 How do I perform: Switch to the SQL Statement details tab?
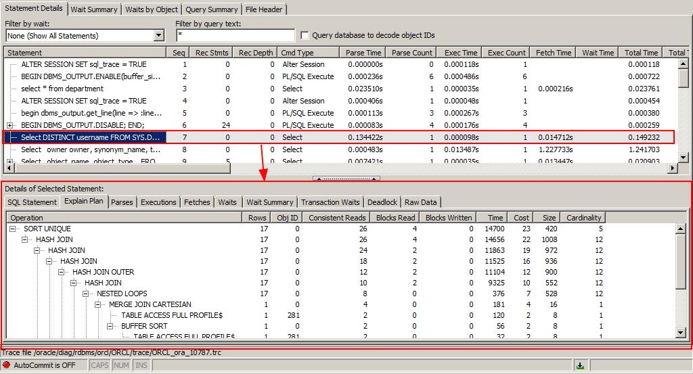point(32,202)
